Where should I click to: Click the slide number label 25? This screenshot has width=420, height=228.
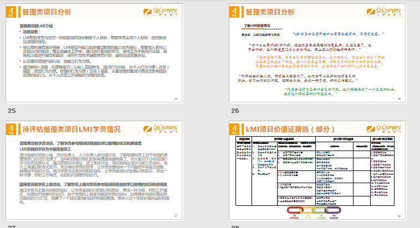click(12, 111)
